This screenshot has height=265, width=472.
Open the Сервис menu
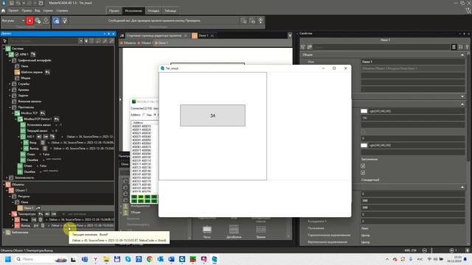pyautogui.click(x=48, y=10)
